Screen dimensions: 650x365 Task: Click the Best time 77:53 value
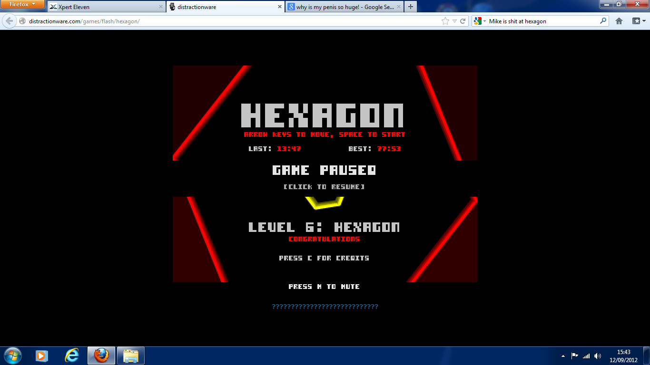pos(389,149)
